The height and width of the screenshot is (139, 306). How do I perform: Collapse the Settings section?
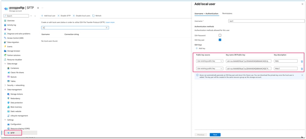5,120
